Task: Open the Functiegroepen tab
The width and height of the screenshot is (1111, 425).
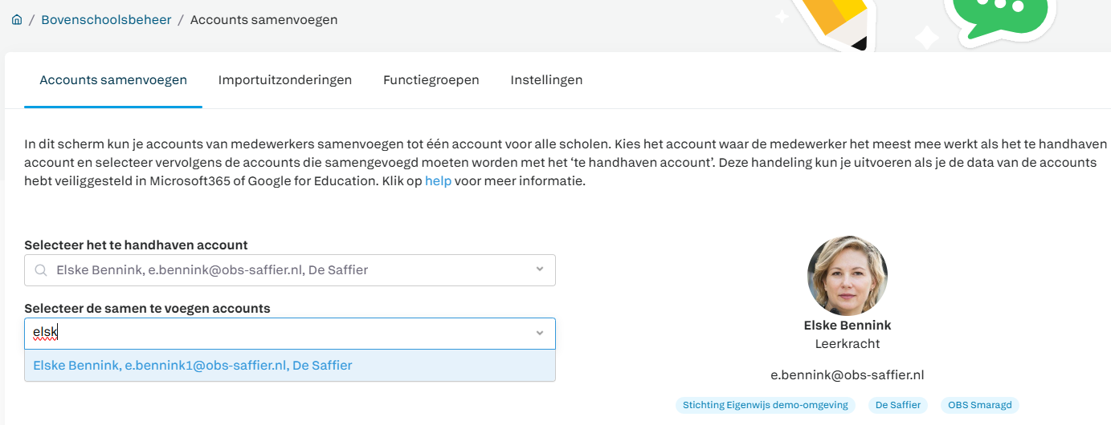Action: [x=431, y=80]
